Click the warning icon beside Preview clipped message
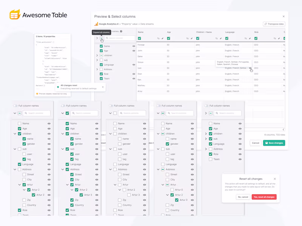 (37, 94)
